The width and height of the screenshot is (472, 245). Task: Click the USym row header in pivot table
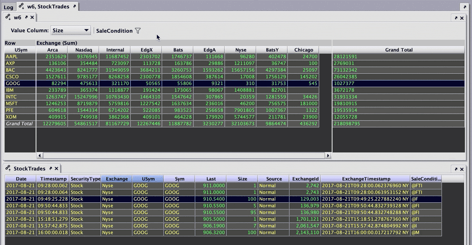[21, 50]
